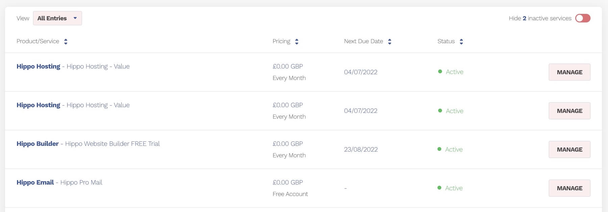
Task: Click the Pricing column header label
Action: click(281, 41)
